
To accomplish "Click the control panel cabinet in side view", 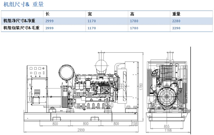I will point(36,81).
